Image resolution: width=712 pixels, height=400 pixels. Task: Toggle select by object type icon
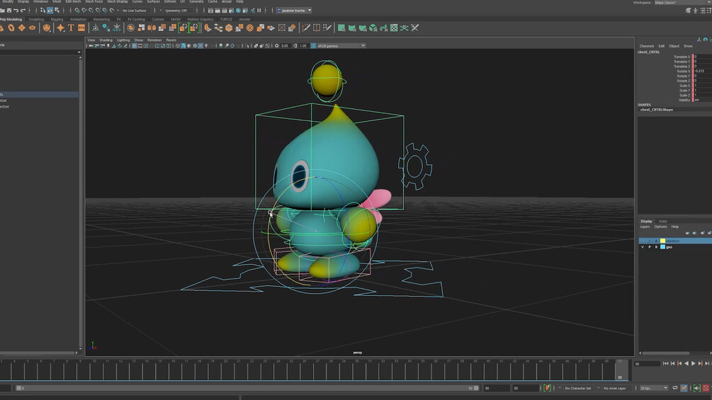click(x=50, y=11)
